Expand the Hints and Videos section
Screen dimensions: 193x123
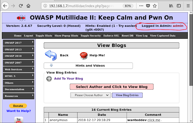tap(88, 66)
